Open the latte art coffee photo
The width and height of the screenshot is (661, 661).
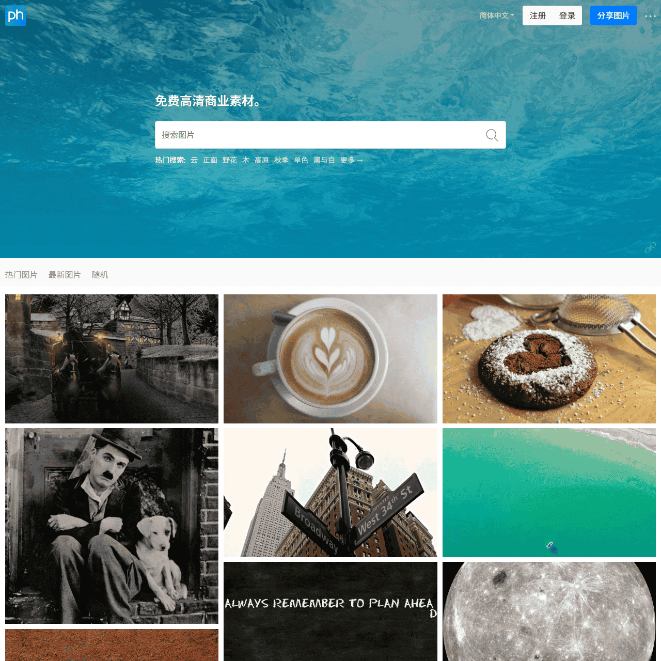pyautogui.click(x=330, y=359)
